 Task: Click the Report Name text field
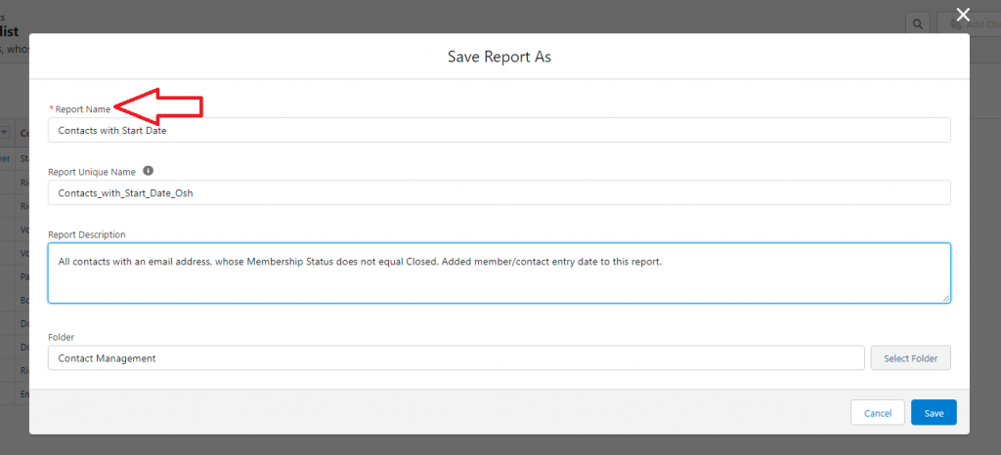499,130
